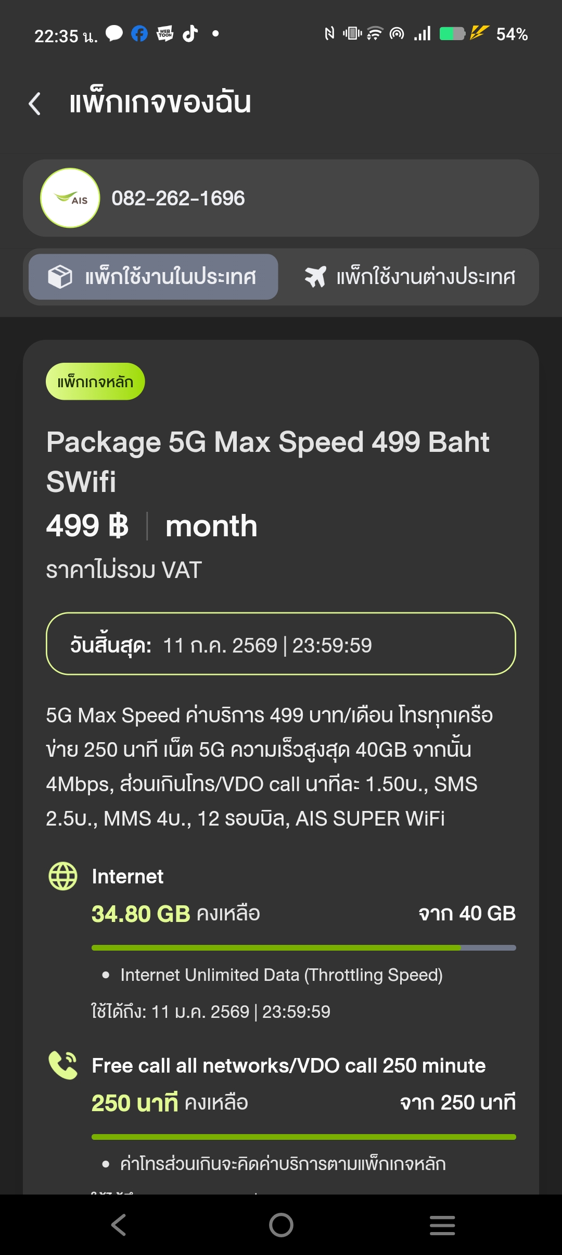Screen dimensions: 562x1255
Task: Tap the วันสิ้นสุด expiry date box
Action: pyautogui.click(x=281, y=644)
